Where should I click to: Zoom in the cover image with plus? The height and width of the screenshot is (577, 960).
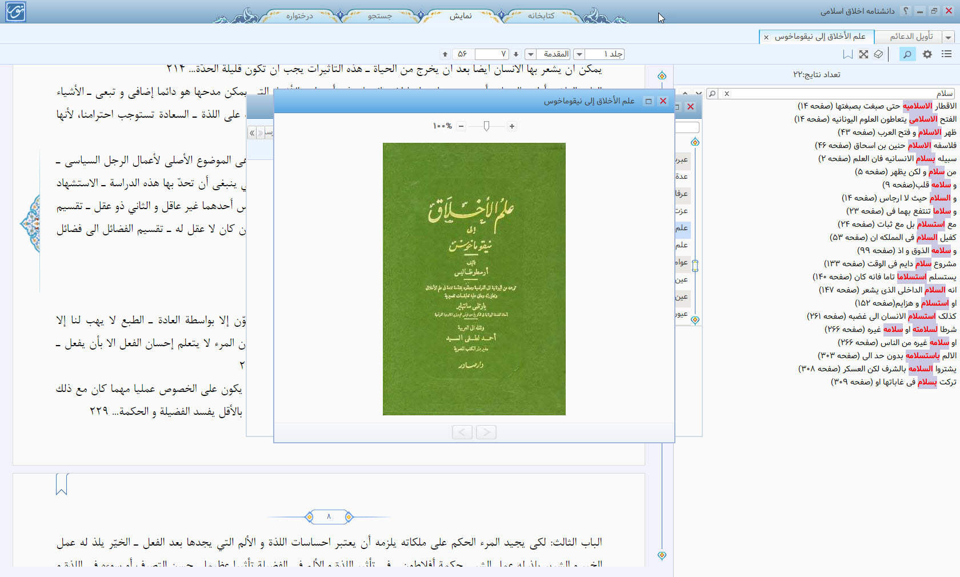tap(512, 126)
